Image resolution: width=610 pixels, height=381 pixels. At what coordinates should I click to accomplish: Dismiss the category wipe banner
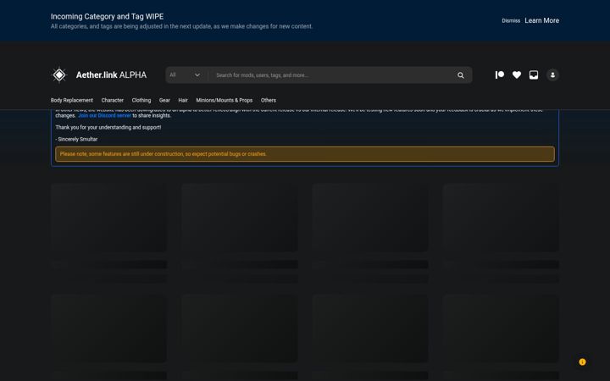(x=511, y=20)
